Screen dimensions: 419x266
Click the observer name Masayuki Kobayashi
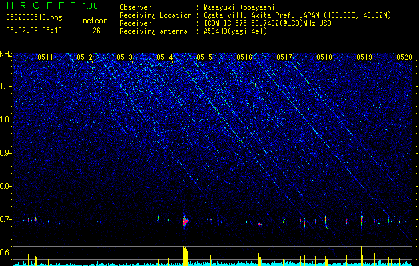click(x=239, y=7)
